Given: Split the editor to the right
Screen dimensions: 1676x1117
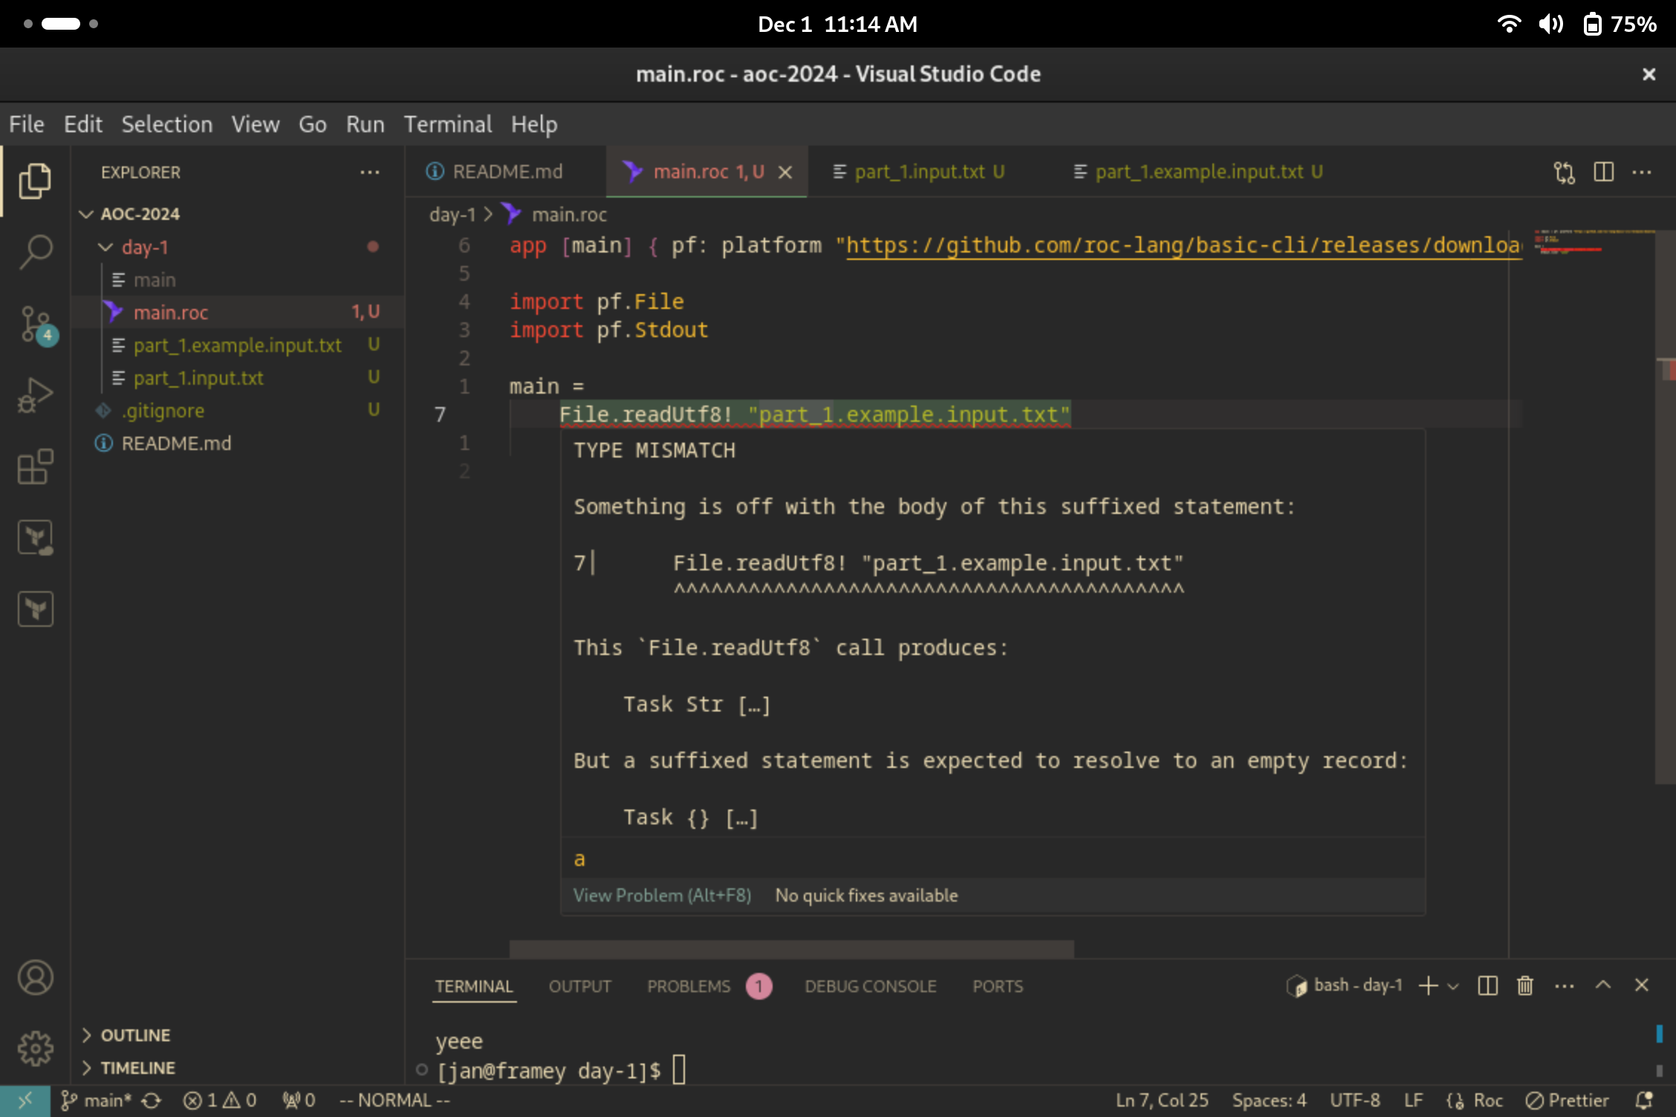Looking at the screenshot, I should (x=1603, y=172).
